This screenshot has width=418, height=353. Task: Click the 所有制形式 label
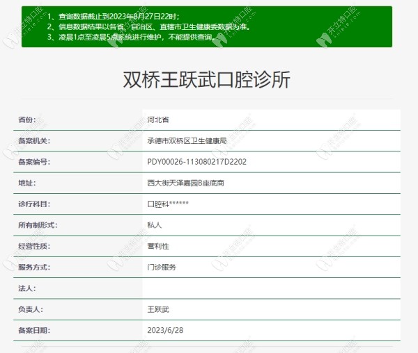(38, 225)
